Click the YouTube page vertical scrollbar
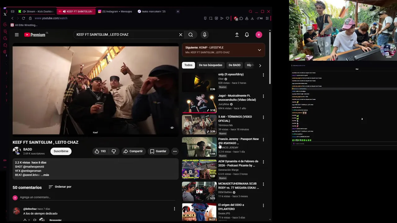Image resolution: width=397 pixels, height=223 pixels. [270, 57]
